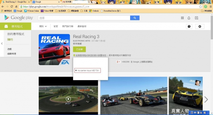Image resolution: width=213 pixels, height=115 pixels.
Task: Expand the Life Info bookmark folder
Action: [x=61, y=11]
